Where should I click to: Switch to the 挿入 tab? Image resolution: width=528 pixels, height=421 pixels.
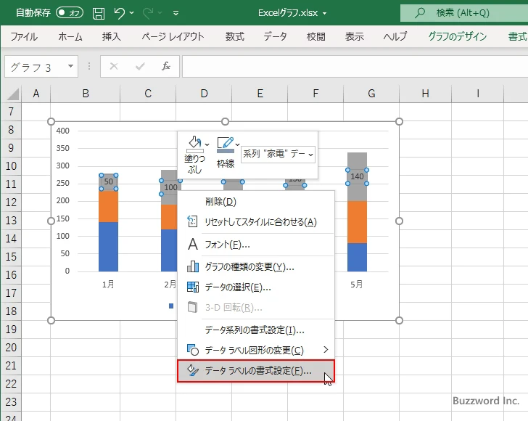[x=112, y=36]
